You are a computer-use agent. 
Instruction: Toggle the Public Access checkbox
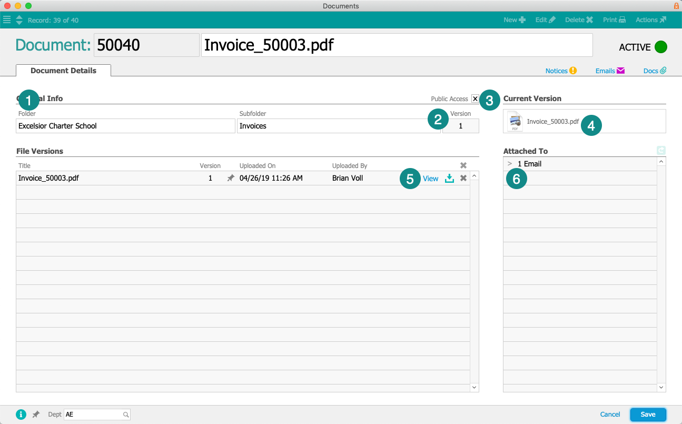pos(475,98)
